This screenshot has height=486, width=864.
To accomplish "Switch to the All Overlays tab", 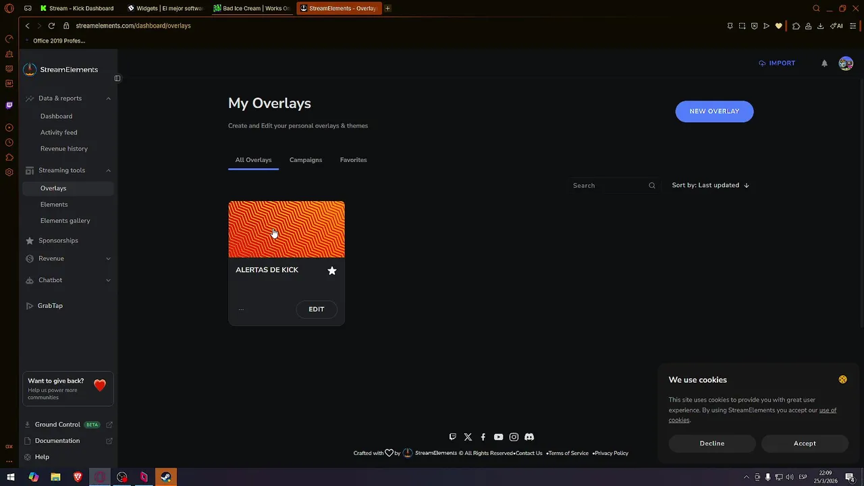I will click(253, 160).
